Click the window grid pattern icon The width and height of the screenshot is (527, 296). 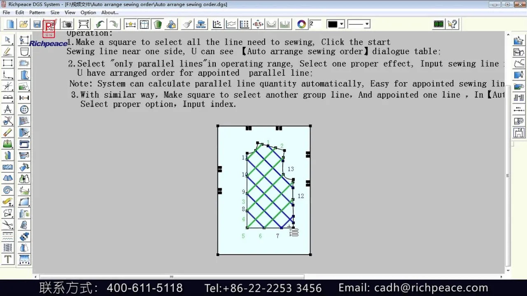click(x=144, y=24)
